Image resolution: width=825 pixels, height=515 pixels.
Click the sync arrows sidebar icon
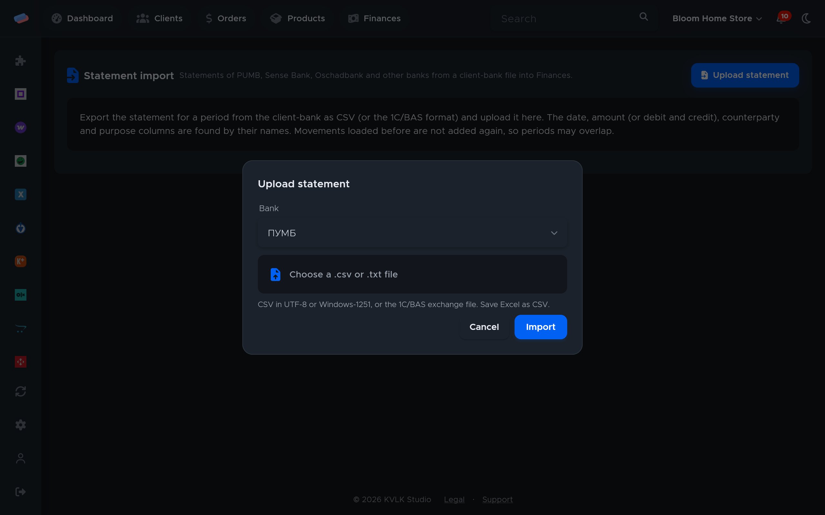click(x=20, y=391)
